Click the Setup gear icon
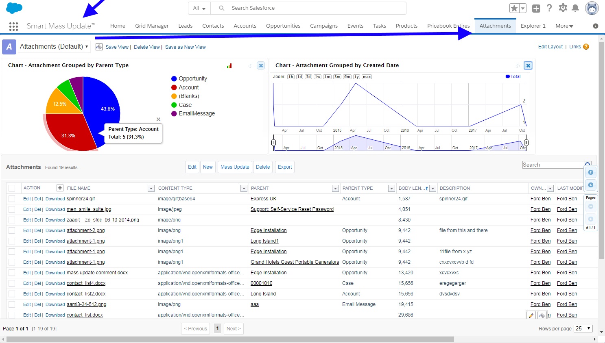The width and height of the screenshot is (605, 343). click(563, 8)
